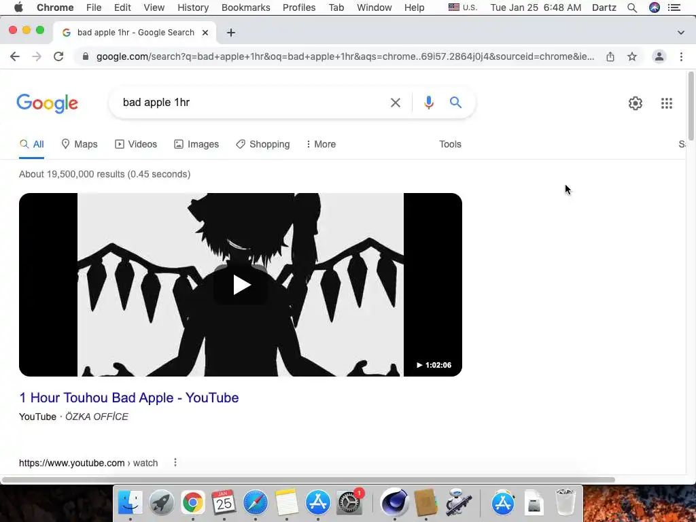Viewport: 696px width, 522px height.
Task: Share this page via the share icon
Action: coord(610,56)
